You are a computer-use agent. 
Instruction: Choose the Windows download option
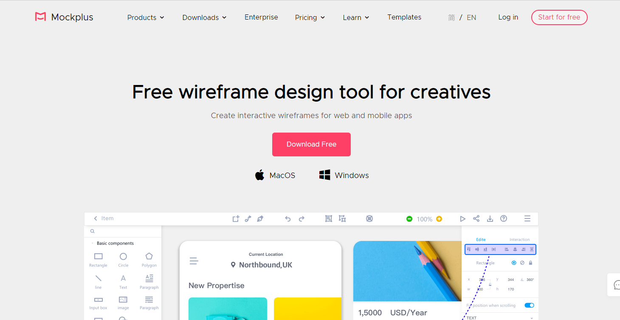pyautogui.click(x=344, y=175)
